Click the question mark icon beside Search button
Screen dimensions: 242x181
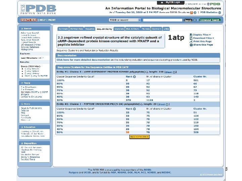pyautogui.click(x=195, y=20)
